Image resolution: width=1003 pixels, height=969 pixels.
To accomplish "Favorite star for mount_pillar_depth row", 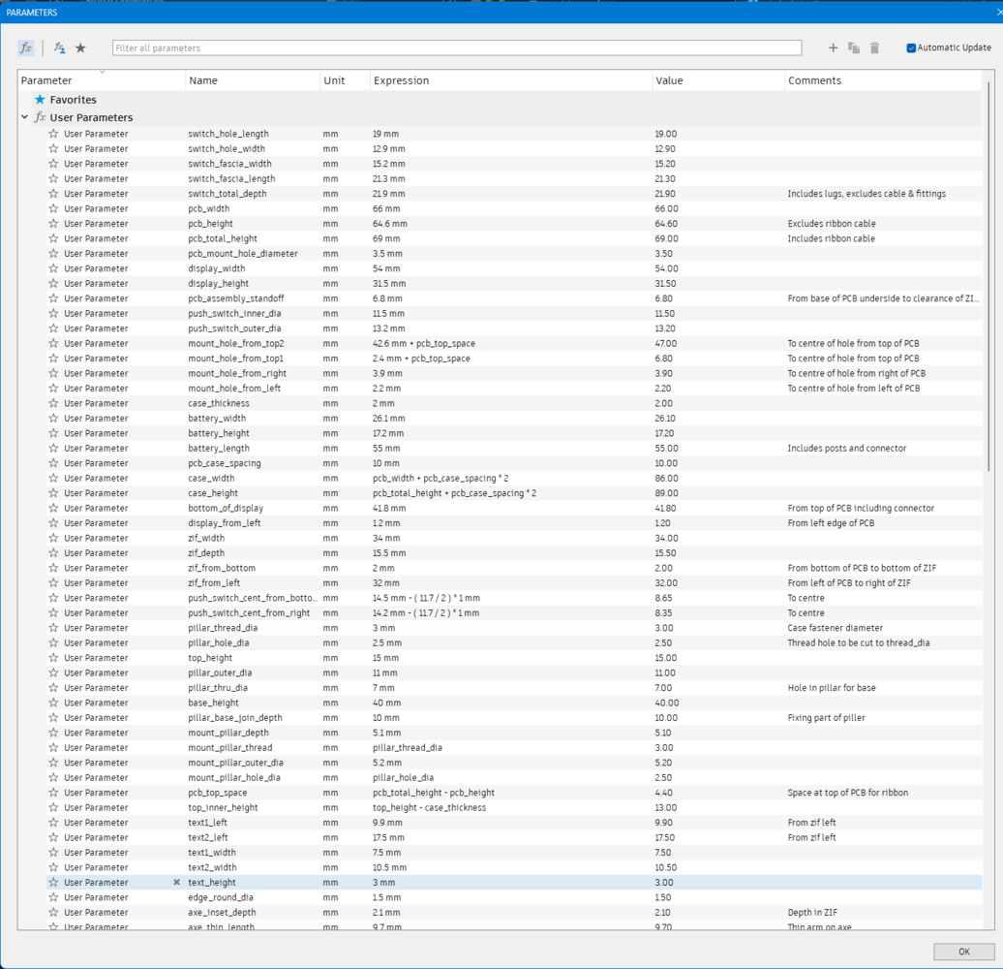I will pos(54,733).
